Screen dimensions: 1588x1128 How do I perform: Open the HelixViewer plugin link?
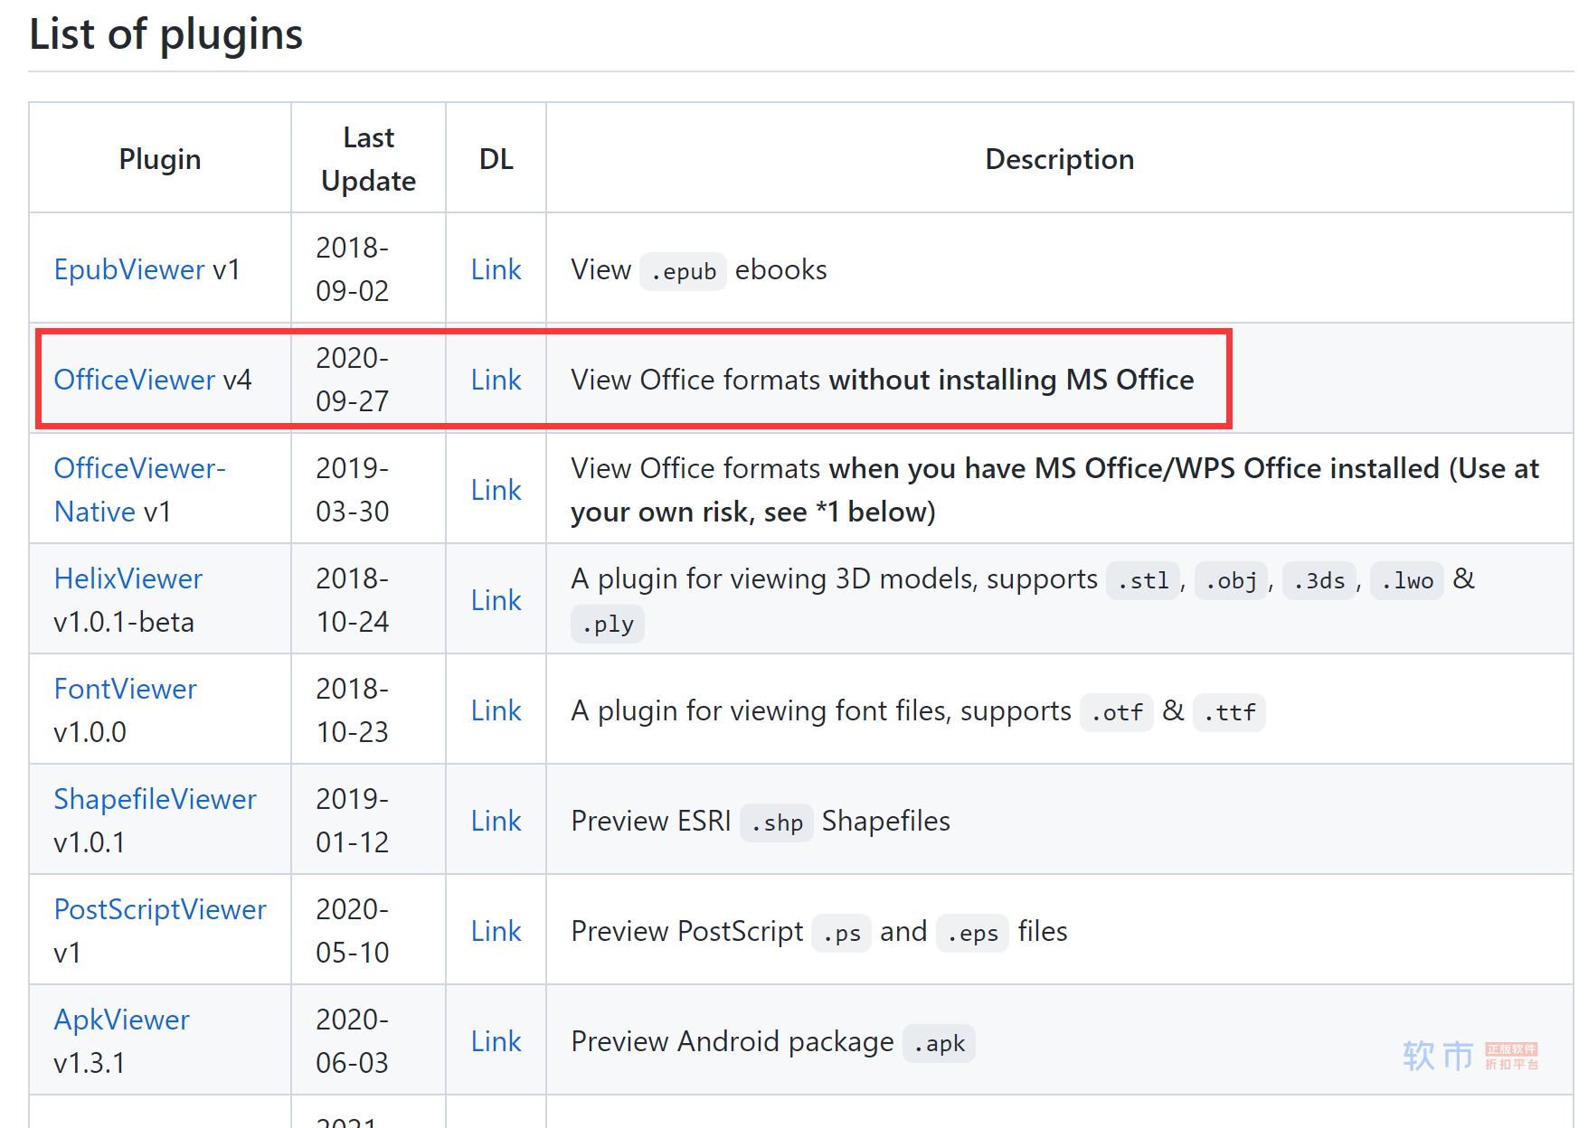(x=128, y=578)
